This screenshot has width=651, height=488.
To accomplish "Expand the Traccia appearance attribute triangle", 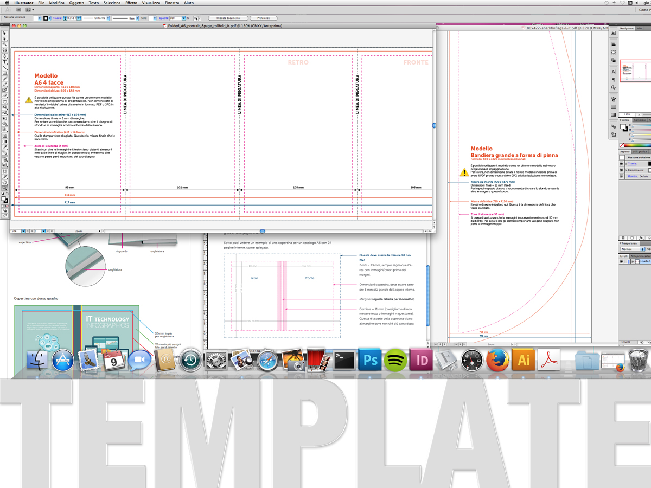I will click(626, 163).
